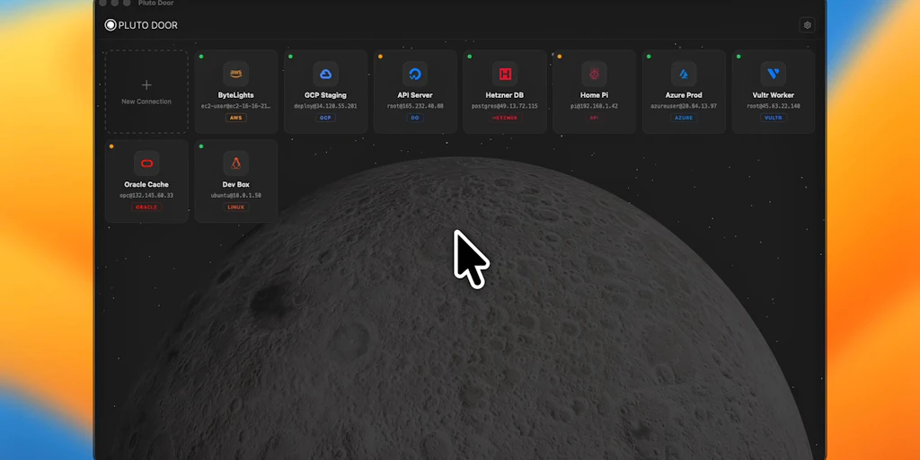920x460 pixels.
Task: Select the GCP Staging connection name
Action: pos(325,95)
